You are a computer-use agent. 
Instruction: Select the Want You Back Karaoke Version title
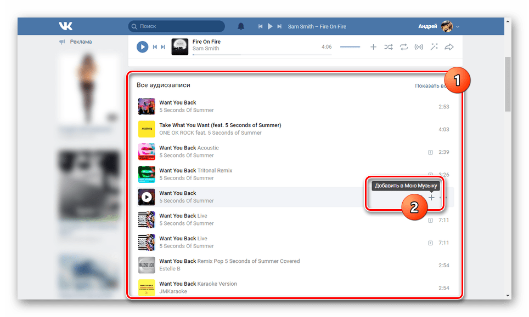pos(198,284)
